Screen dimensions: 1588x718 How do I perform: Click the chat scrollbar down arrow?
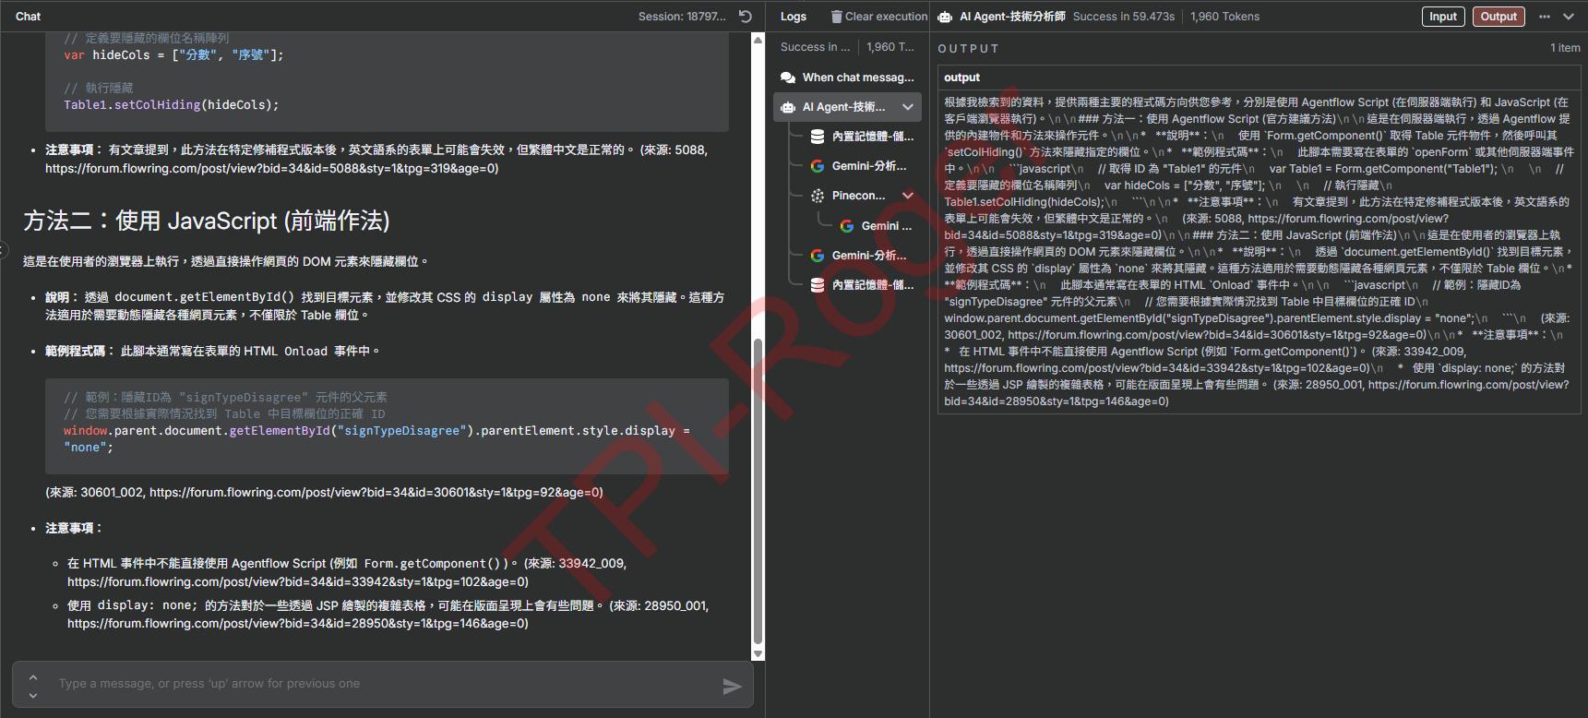tap(758, 654)
